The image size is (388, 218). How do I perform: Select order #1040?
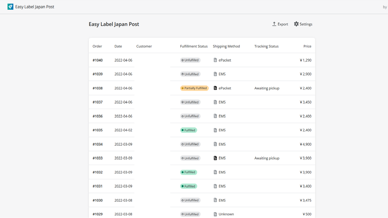click(97, 60)
